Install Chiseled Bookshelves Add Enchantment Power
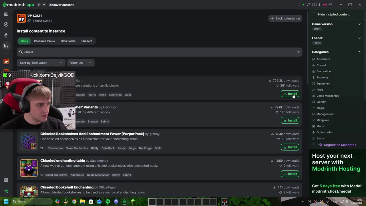 (x=290, y=147)
